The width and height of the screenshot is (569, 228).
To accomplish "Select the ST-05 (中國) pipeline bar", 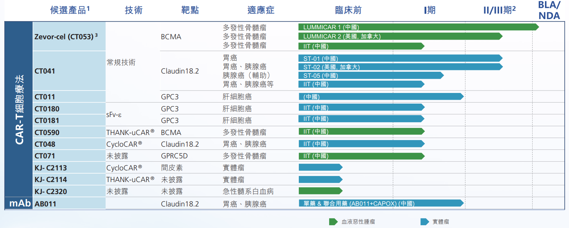I will [371, 75].
